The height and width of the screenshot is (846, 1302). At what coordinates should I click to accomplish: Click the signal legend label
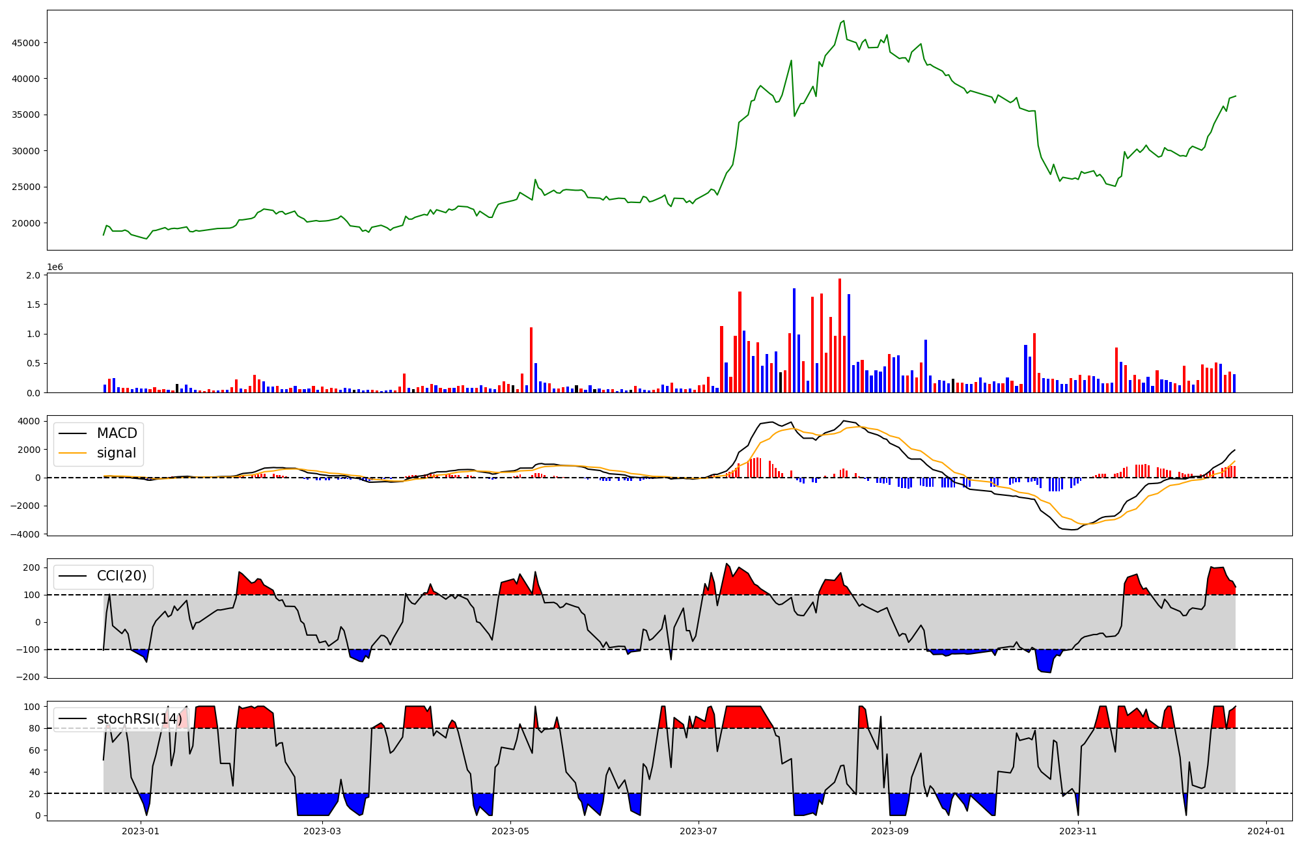pos(117,453)
